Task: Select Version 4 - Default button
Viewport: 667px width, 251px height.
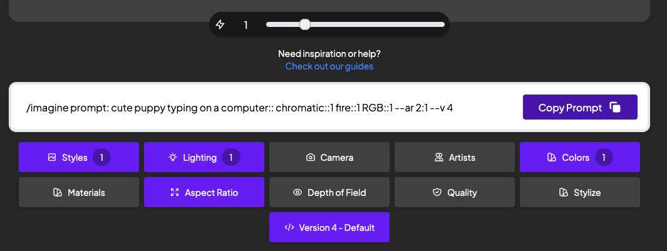Action: [329, 227]
